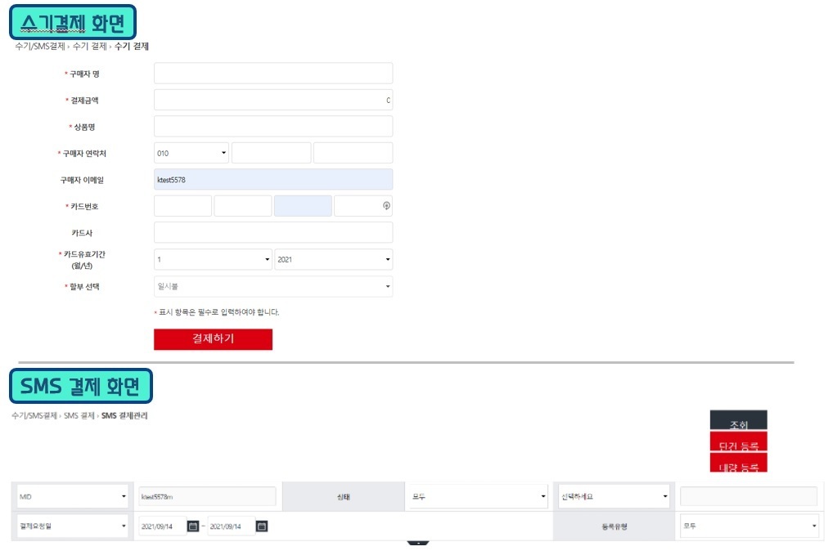This screenshot has height=551, width=833.
Task: Collapse the search panel using bottom handle
Action: pyautogui.click(x=417, y=543)
